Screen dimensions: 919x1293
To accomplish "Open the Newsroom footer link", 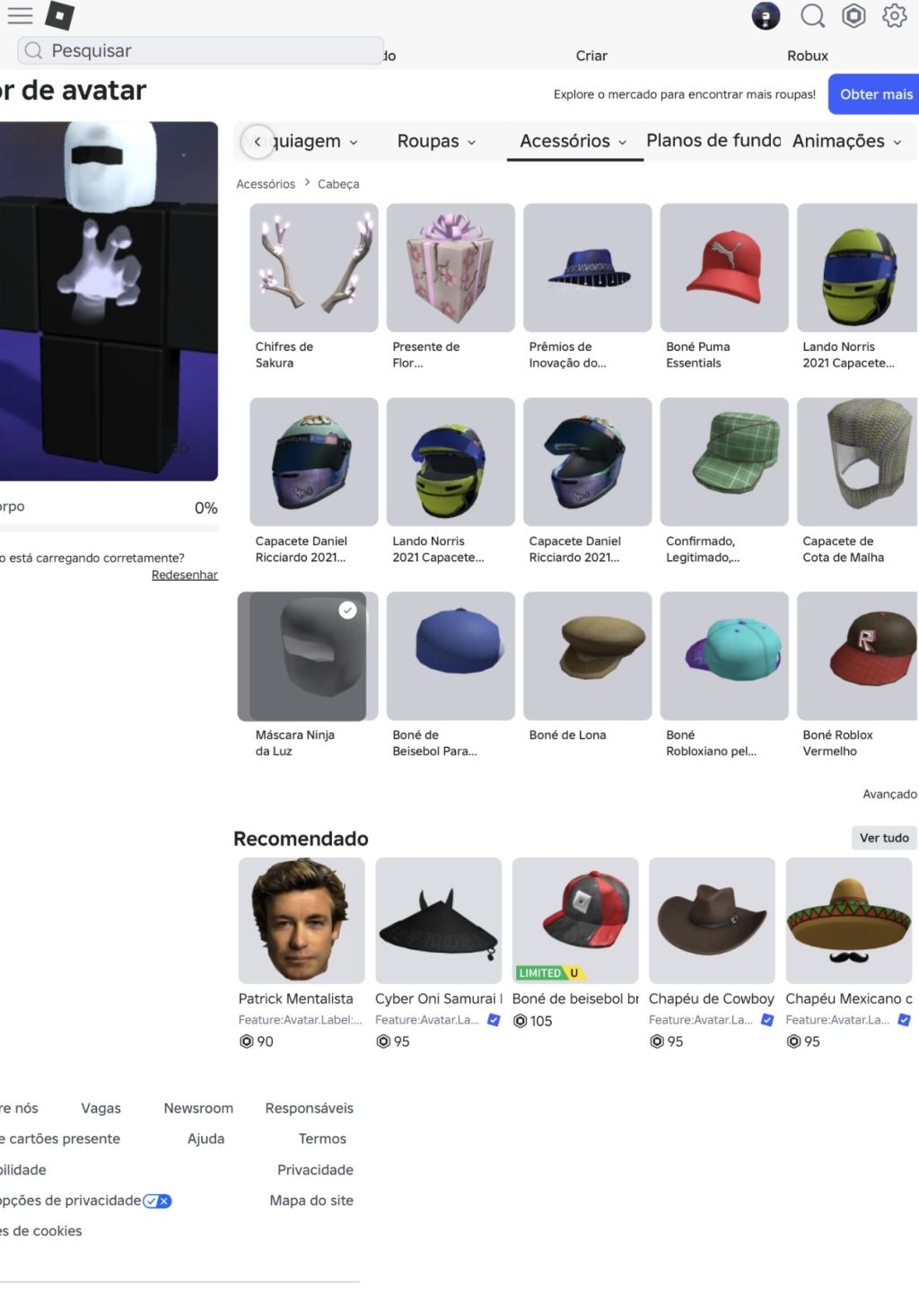I will (x=198, y=1108).
